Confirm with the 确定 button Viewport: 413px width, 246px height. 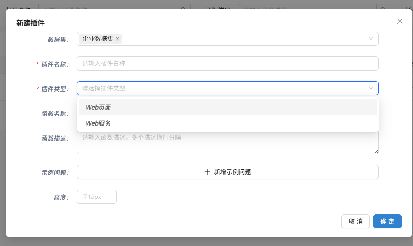pyautogui.click(x=387, y=221)
